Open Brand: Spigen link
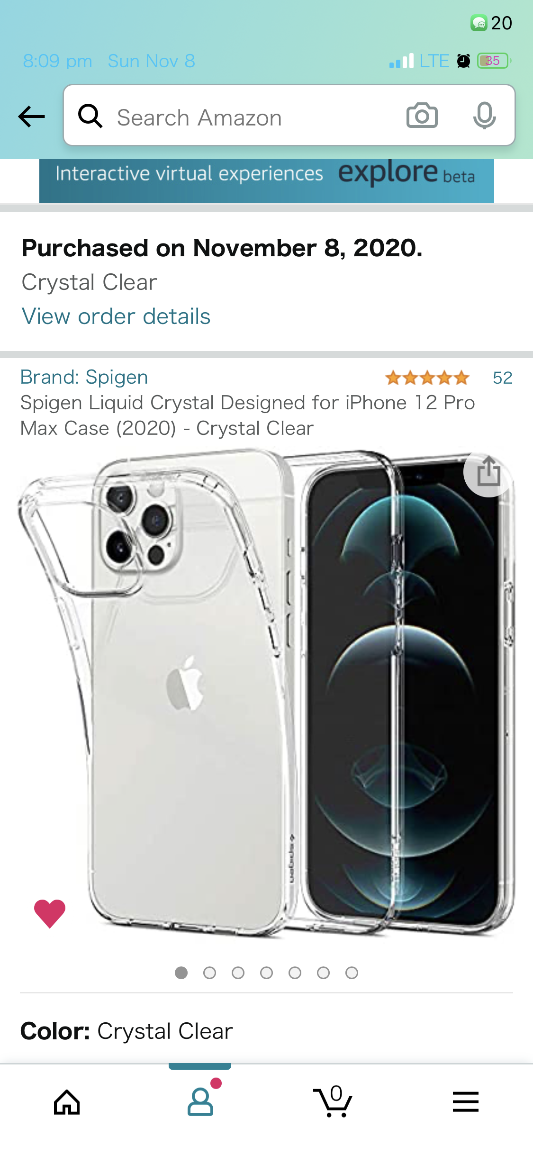 (84, 378)
